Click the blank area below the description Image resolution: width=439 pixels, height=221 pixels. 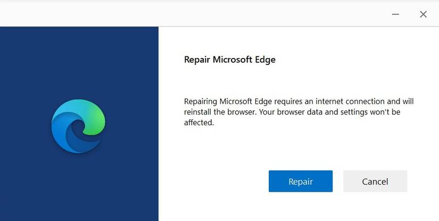pos(298,149)
